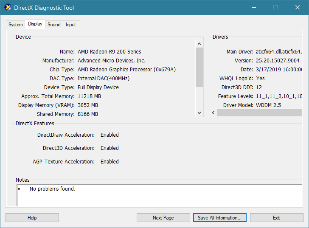The image size is (309, 228).
Task: Select the Display tab
Action: click(35, 24)
